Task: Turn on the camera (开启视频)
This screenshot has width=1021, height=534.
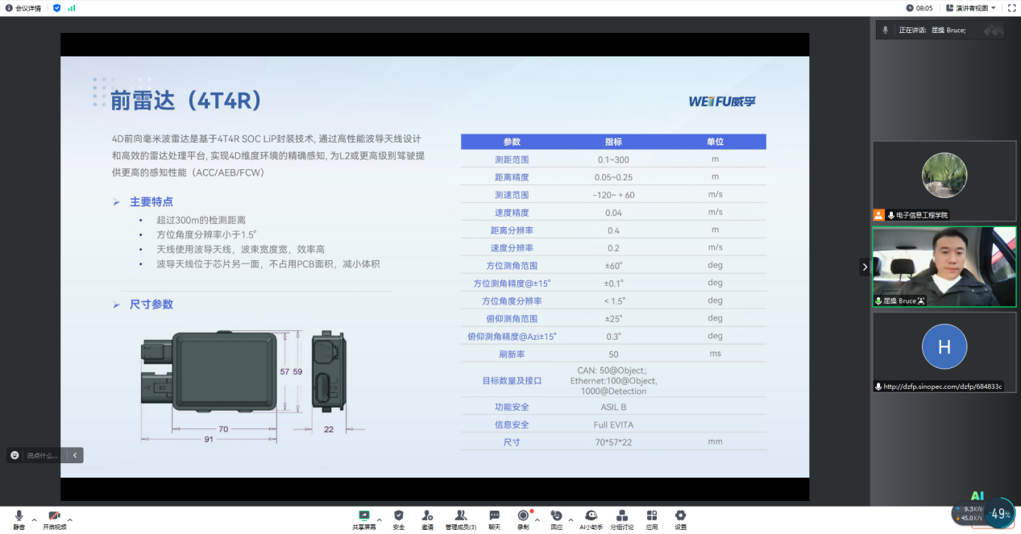Action: pos(54,517)
